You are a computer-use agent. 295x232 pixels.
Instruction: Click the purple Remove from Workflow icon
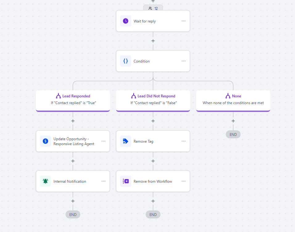point(126,181)
